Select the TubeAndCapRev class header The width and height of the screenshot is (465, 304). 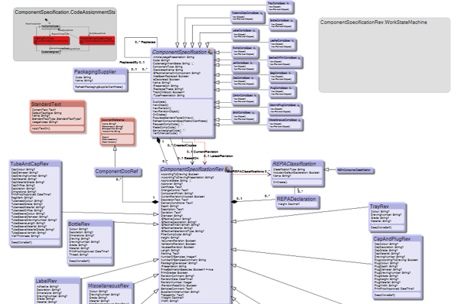(36, 164)
